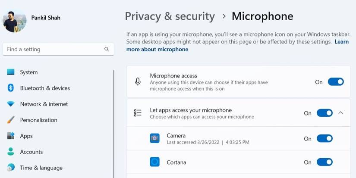Click Pankil Shah profile picture
This screenshot has width=356, height=178.
(x=15, y=20)
